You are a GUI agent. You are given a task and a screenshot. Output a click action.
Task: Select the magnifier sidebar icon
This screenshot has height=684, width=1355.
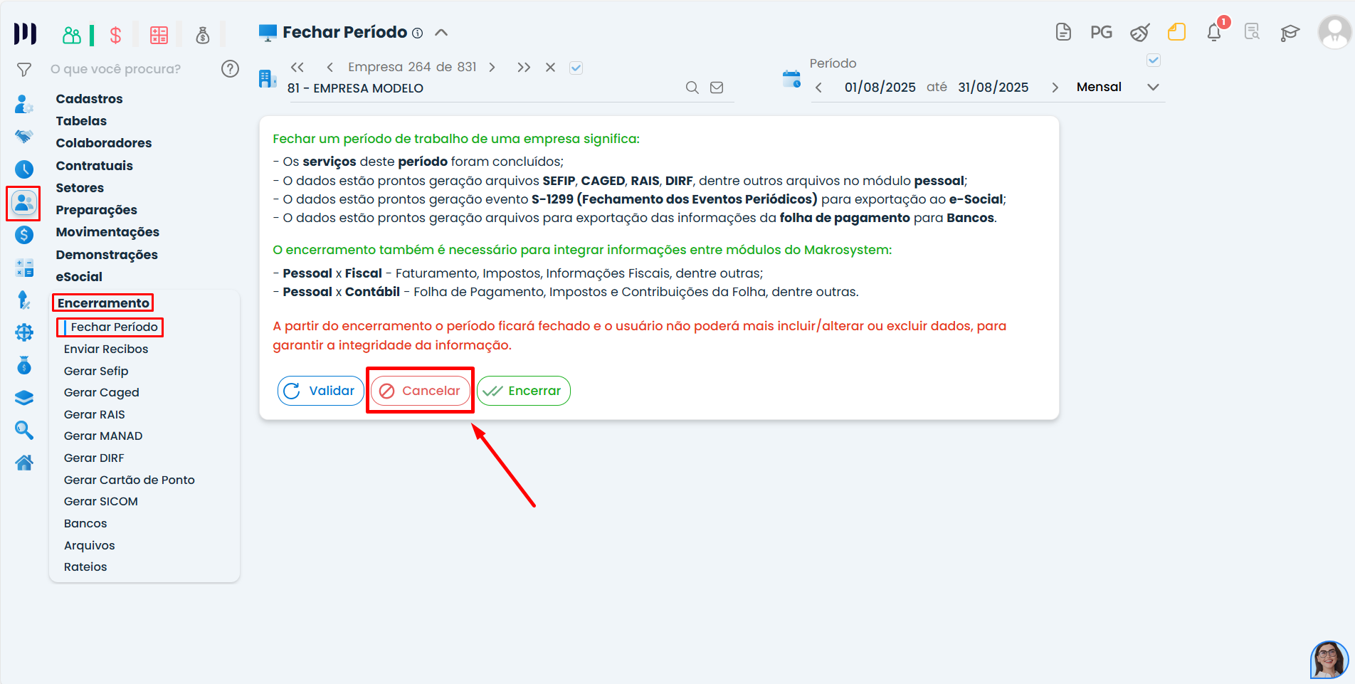coord(24,429)
